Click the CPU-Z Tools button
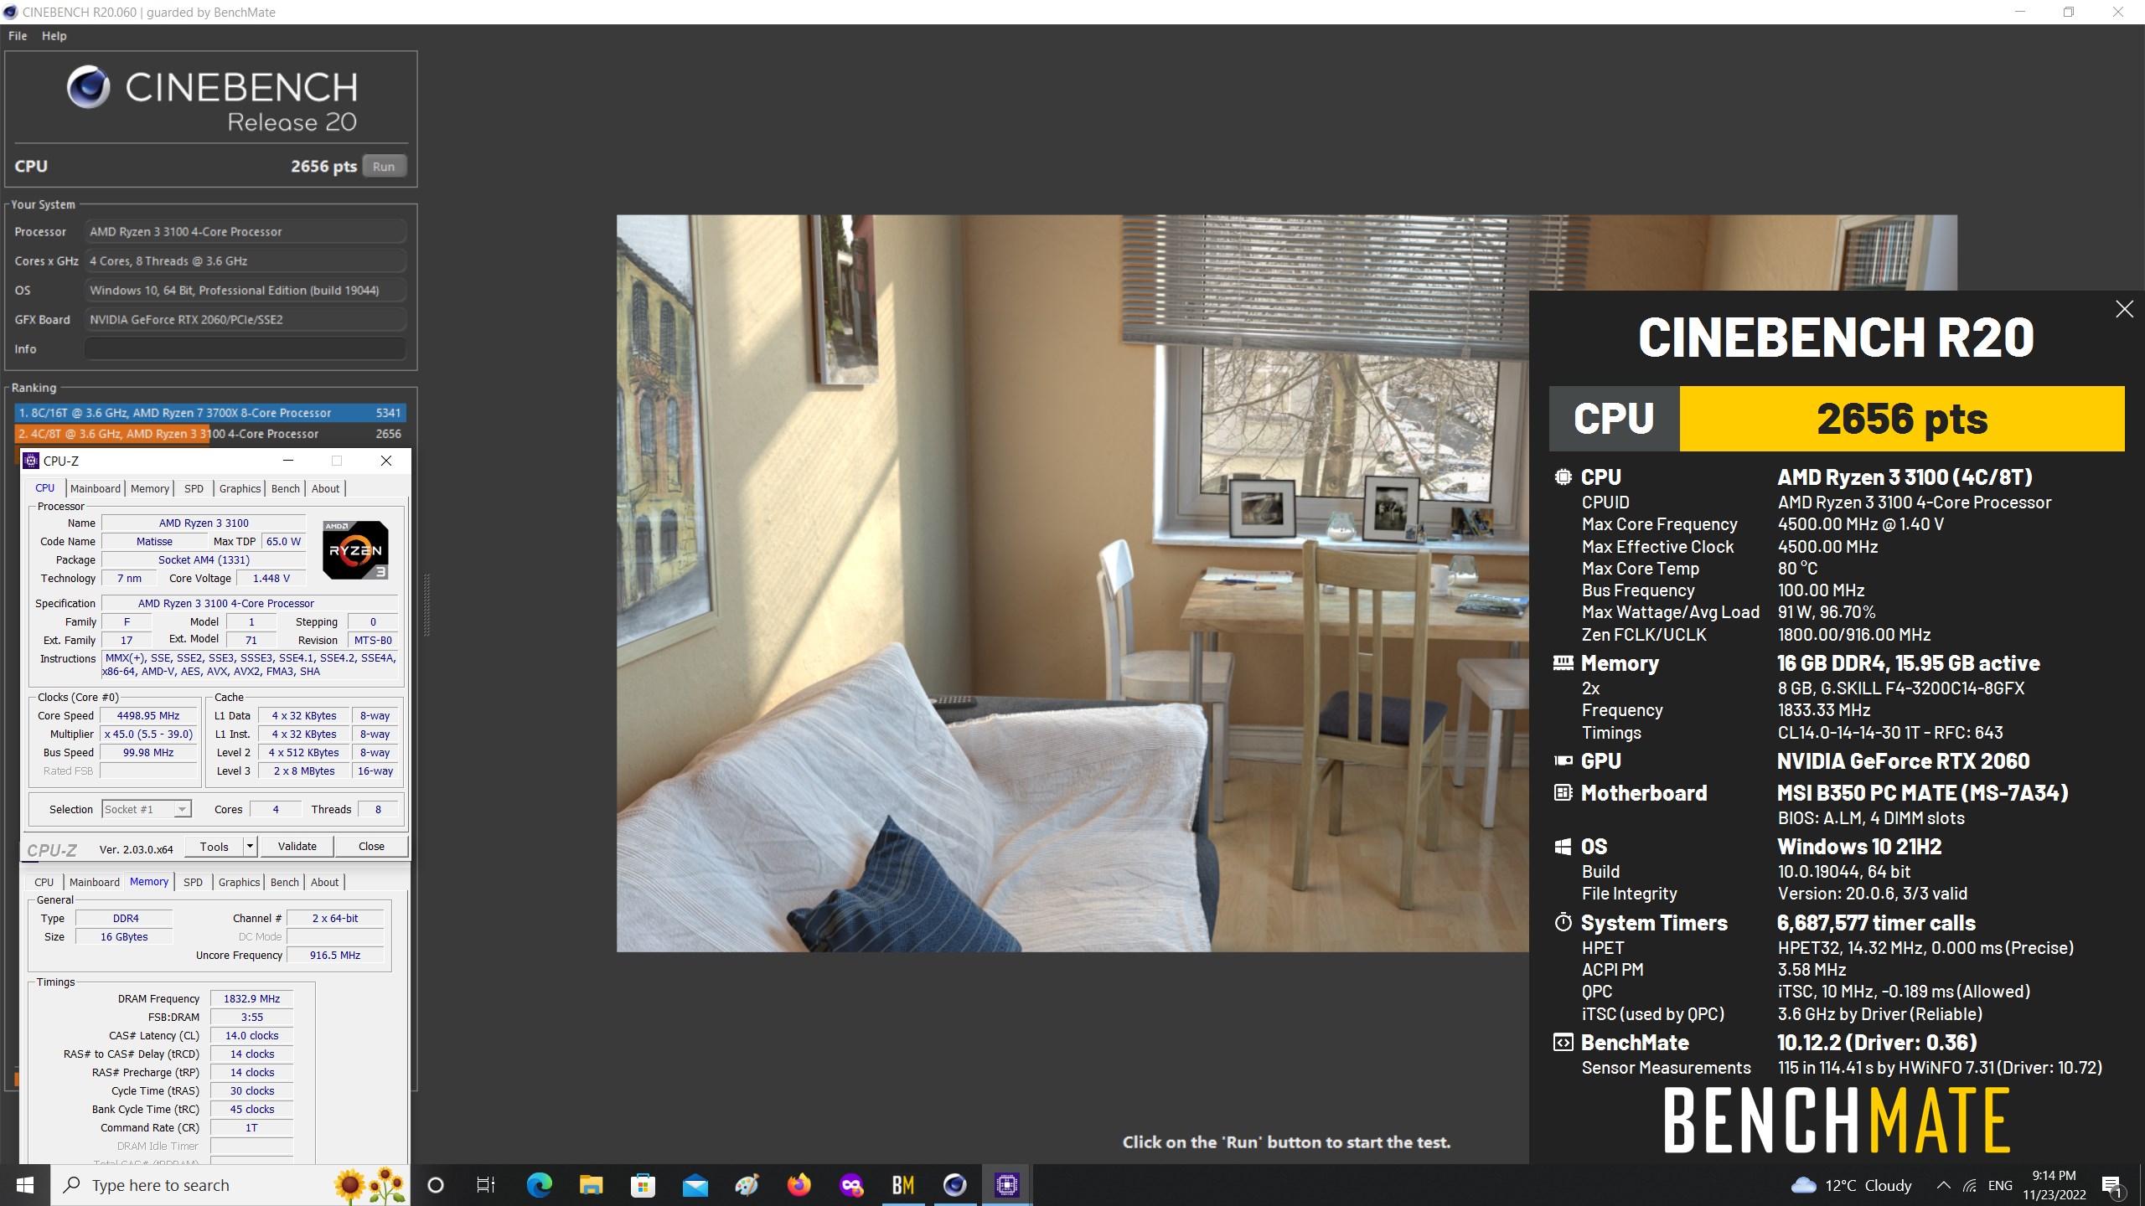The image size is (2145, 1206). pyautogui.click(x=214, y=847)
